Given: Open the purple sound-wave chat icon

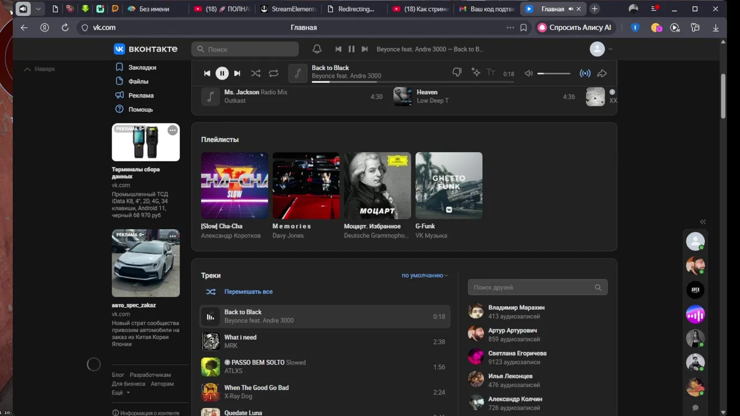Looking at the screenshot, I should pyautogui.click(x=695, y=314).
